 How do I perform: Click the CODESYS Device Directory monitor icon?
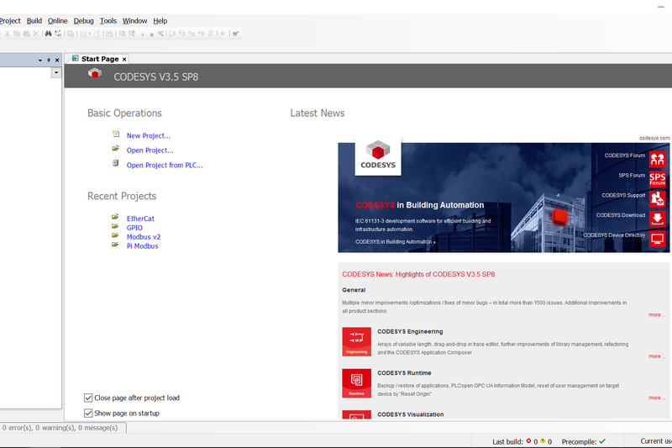tap(657, 239)
